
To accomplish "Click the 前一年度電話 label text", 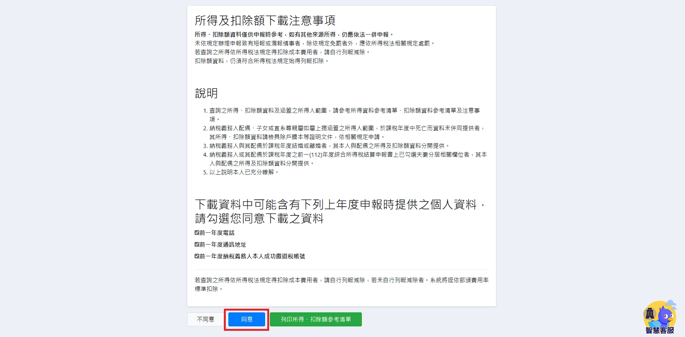I will click(x=217, y=233).
